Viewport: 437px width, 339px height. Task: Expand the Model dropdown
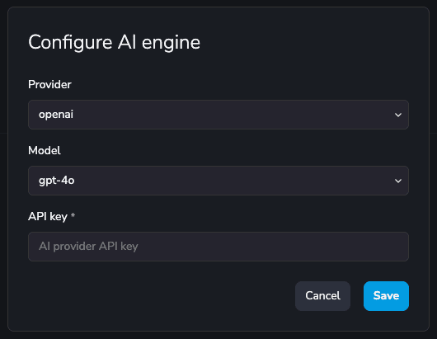[218, 181]
